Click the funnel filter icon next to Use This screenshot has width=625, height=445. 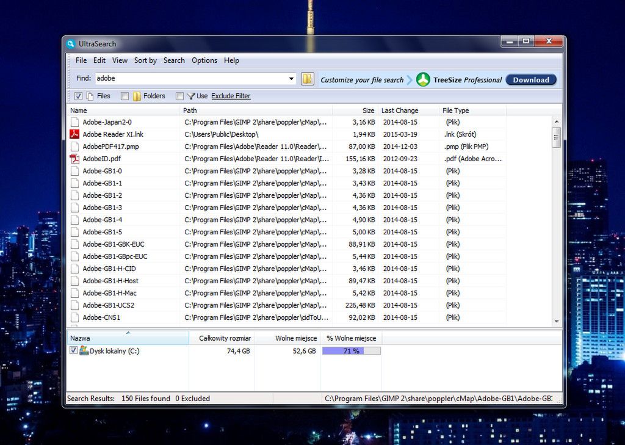click(191, 96)
